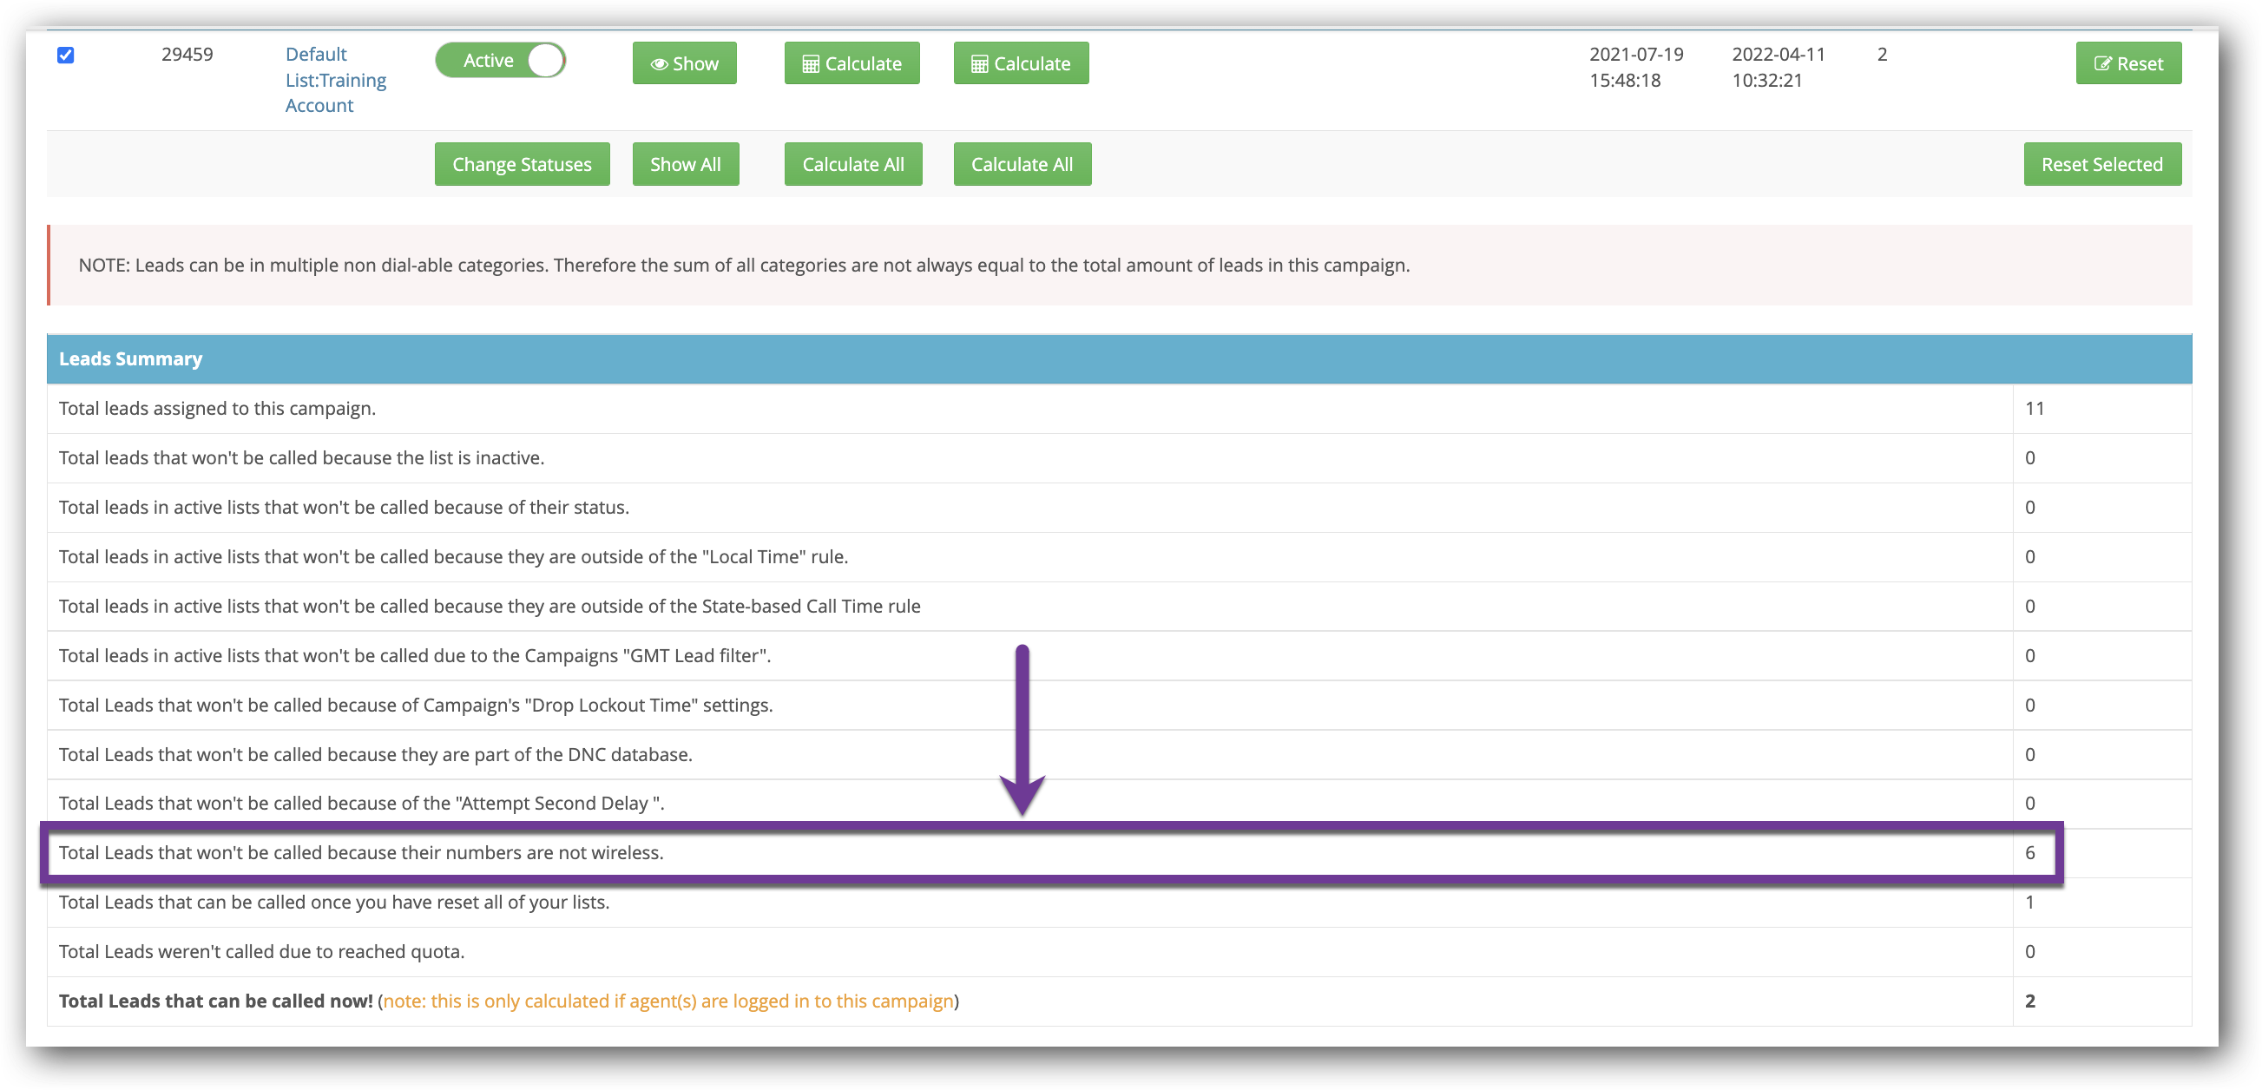
Task: Click the list ID 29459
Action: [187, 55]
